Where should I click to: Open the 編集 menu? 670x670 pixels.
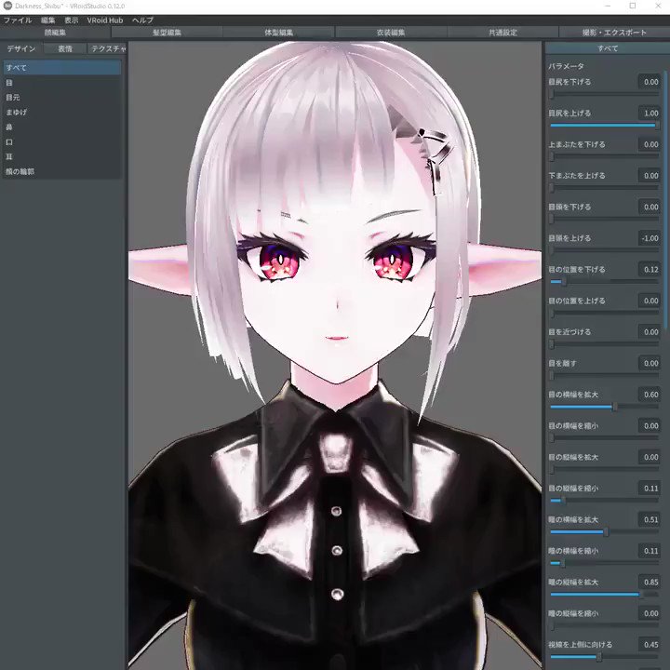[47, 20]
